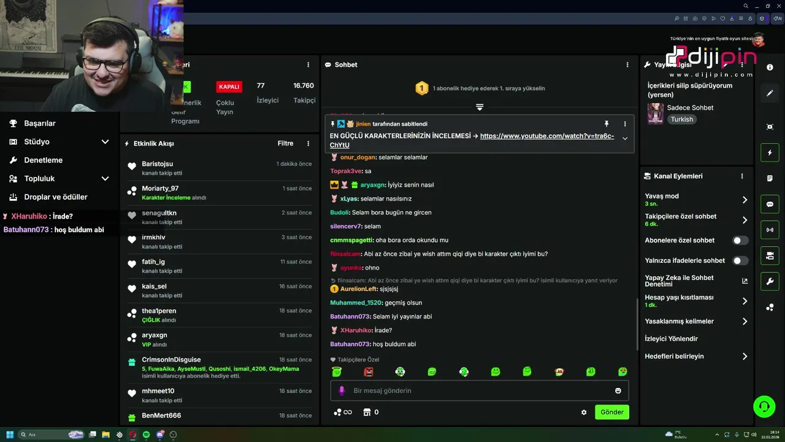Open Spotify from the taskbar
The height and width of the screenshot is (442, 785).
point(146,435)
